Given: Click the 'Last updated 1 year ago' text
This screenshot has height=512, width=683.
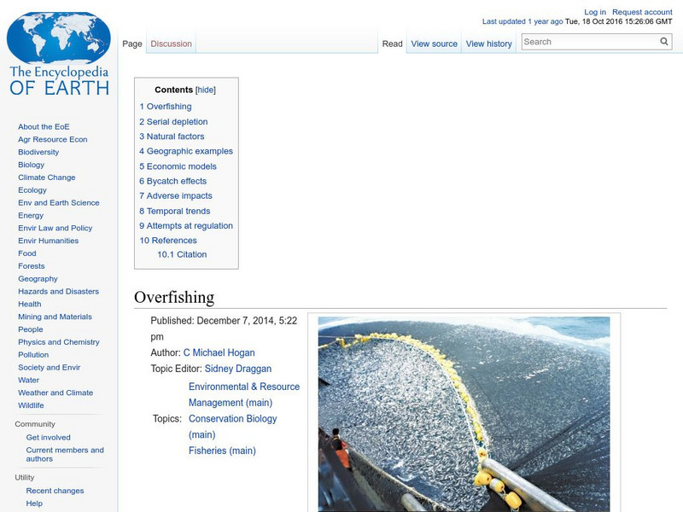Looking at the screenshot, I should [522, 21].
